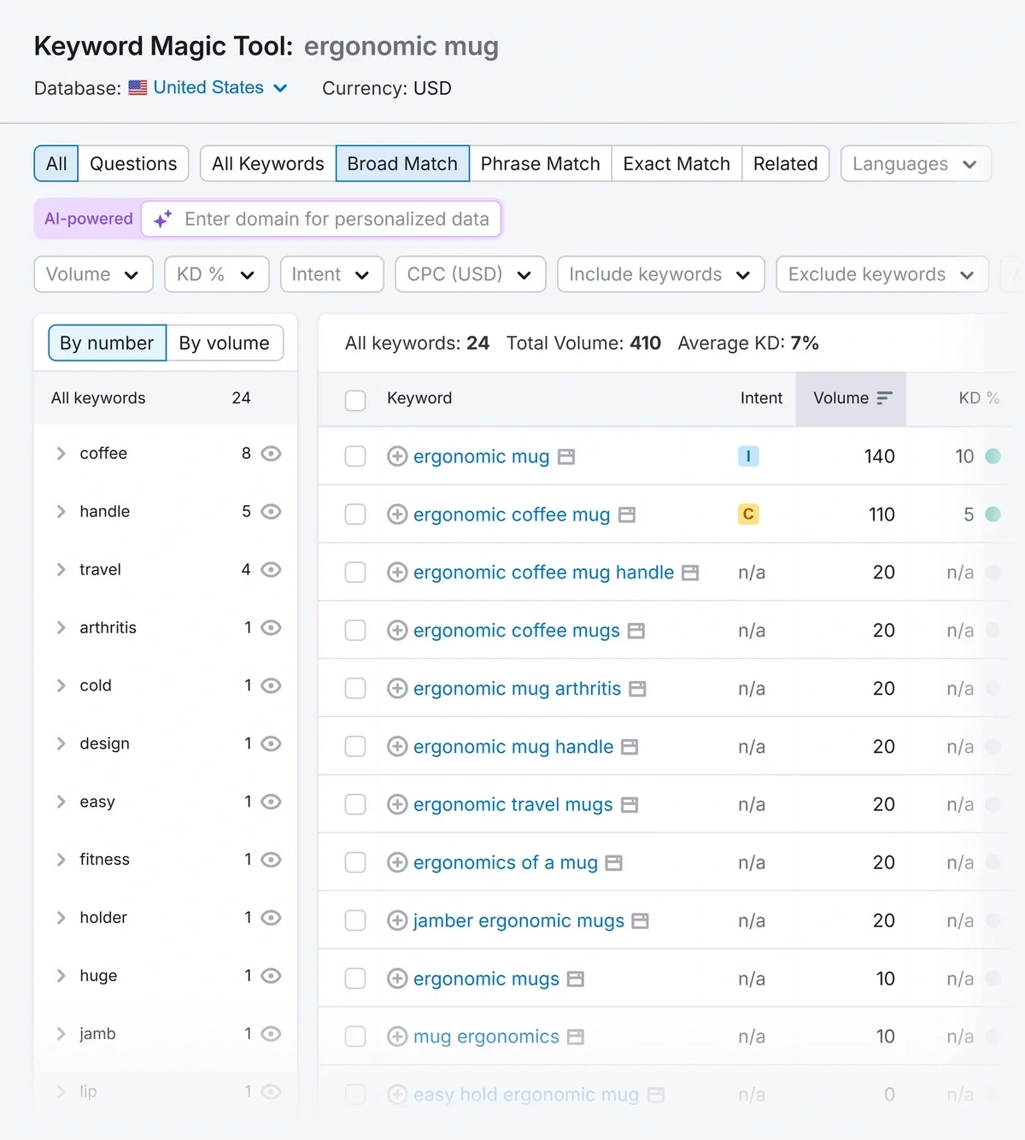This screenshot has height=1140, width=1025.
Task: Click the commercial intent badge for ergonomic coffee mug
Action: point(748,514)
